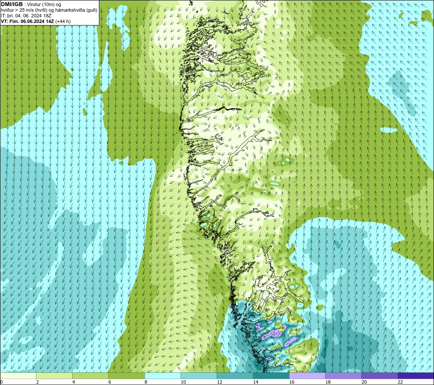Image resolution: width=434 pixels, height=385 pixels.
Task: Click the scale label '2'
Action: coord(37,382)
